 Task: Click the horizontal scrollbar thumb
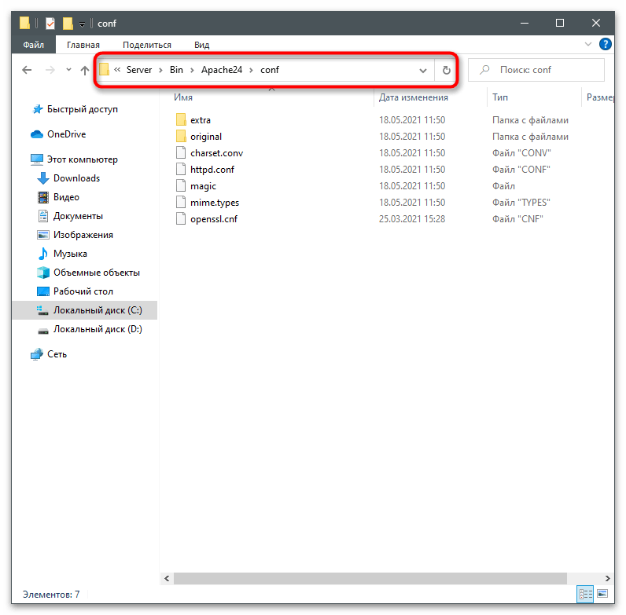(x=370, y=578)
